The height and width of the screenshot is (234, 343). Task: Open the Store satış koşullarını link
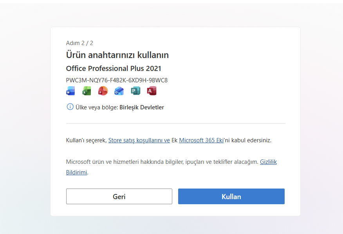pyautogui.click(x=139, y=140)
